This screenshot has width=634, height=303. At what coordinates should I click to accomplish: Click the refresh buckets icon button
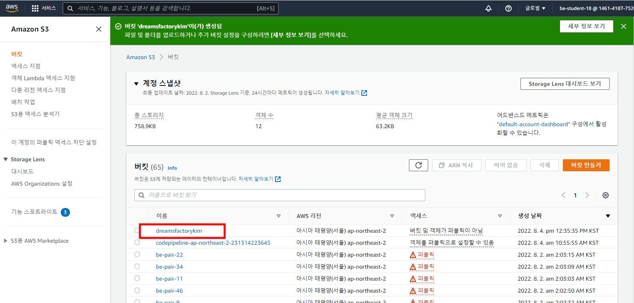tap(419, 165)
